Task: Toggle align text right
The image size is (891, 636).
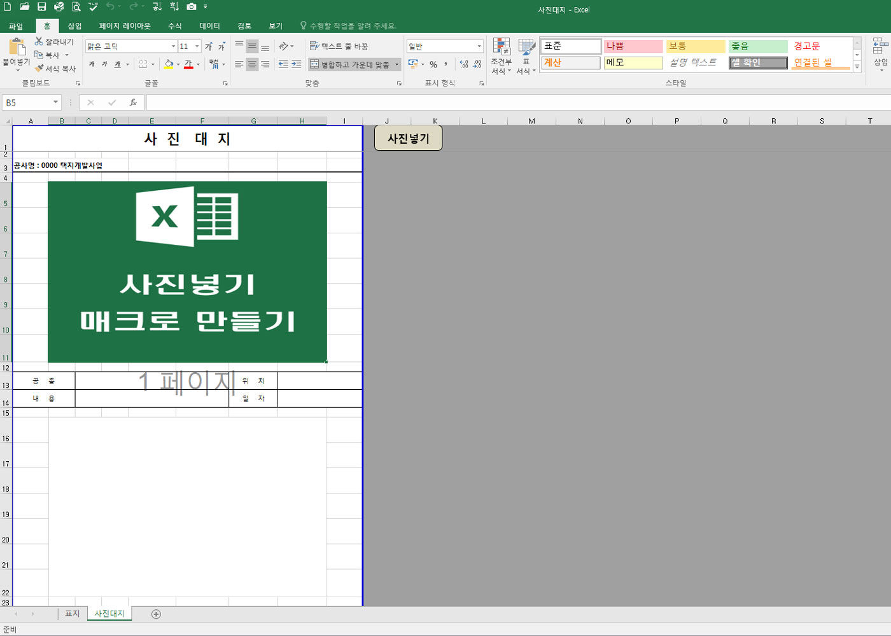Action: coord(265,64)
